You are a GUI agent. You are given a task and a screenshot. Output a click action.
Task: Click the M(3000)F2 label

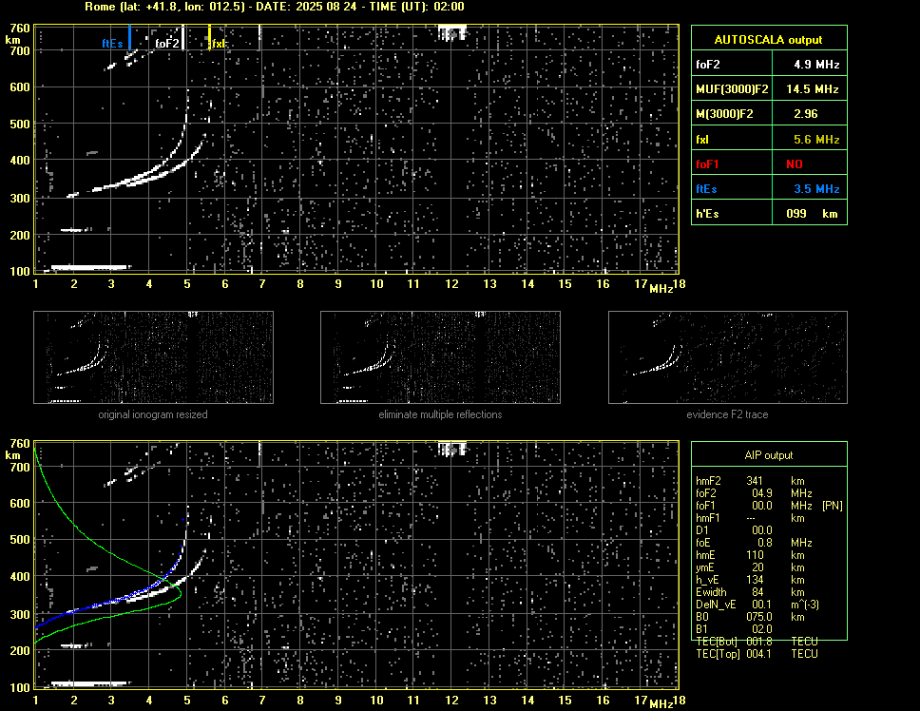click(x=724, y=114)
